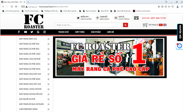Open the Twitter social icon
183x112 pixels.
(32, 32)
